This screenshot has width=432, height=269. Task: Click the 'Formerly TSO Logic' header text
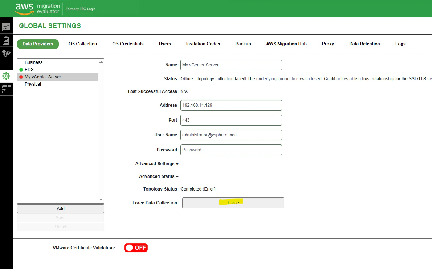click(81, 9)
